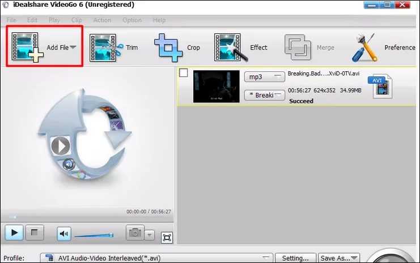Open the mp3 format dropdown

pos(264,76)
